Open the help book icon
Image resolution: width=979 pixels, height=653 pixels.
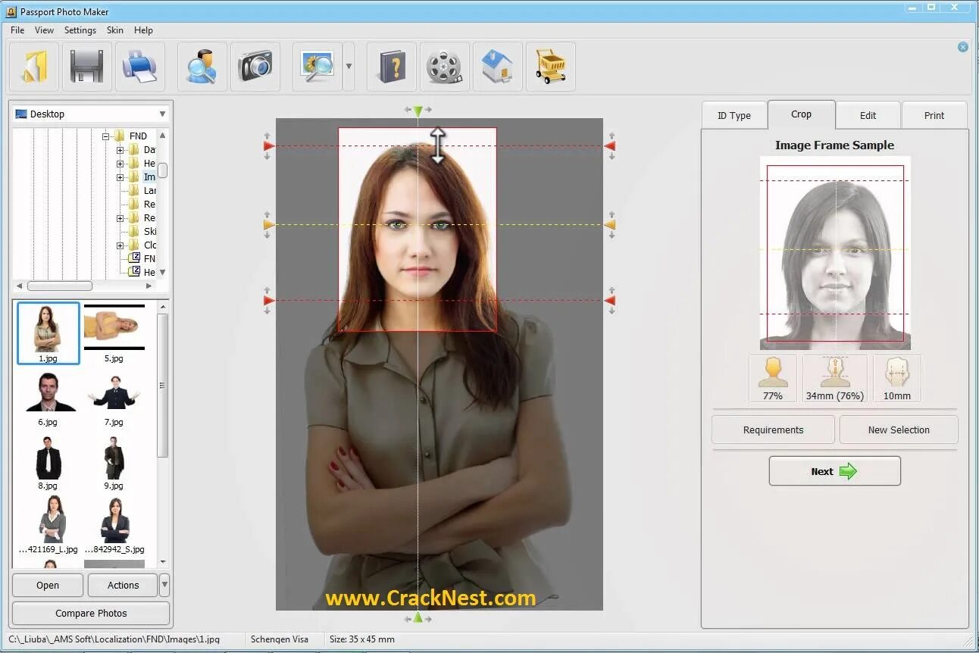point(392,67)
